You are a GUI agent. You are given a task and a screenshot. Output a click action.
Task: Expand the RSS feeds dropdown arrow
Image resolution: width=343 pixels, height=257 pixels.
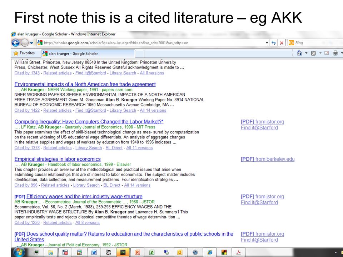[320, 53]
